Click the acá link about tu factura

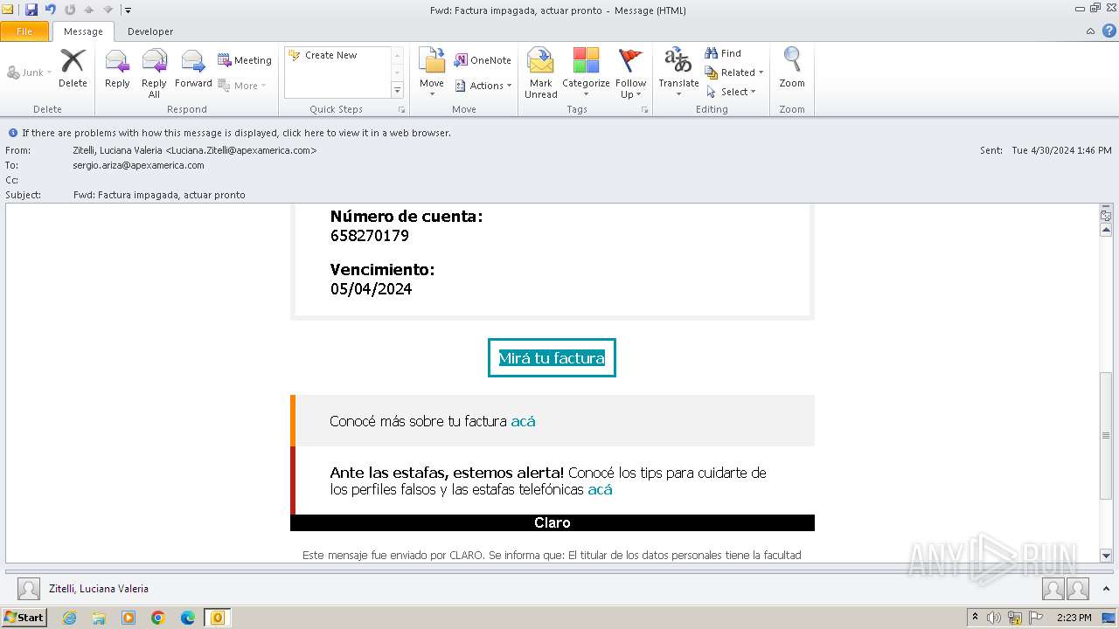pos(523,421)
